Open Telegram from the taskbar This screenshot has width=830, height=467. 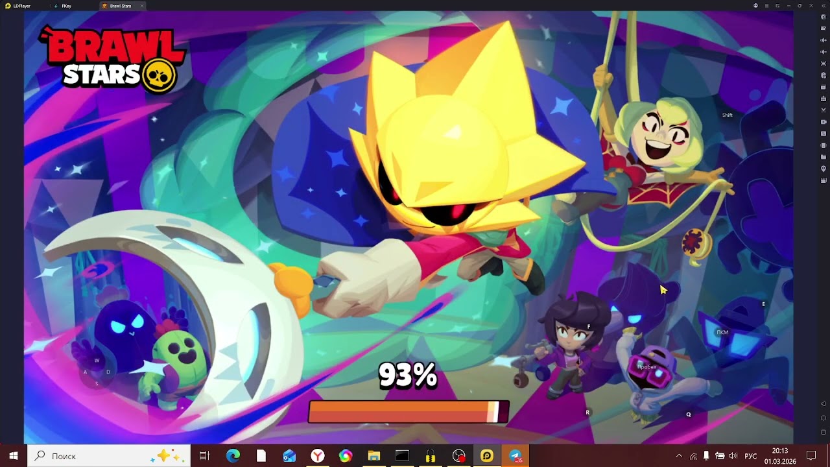[516, 456]
